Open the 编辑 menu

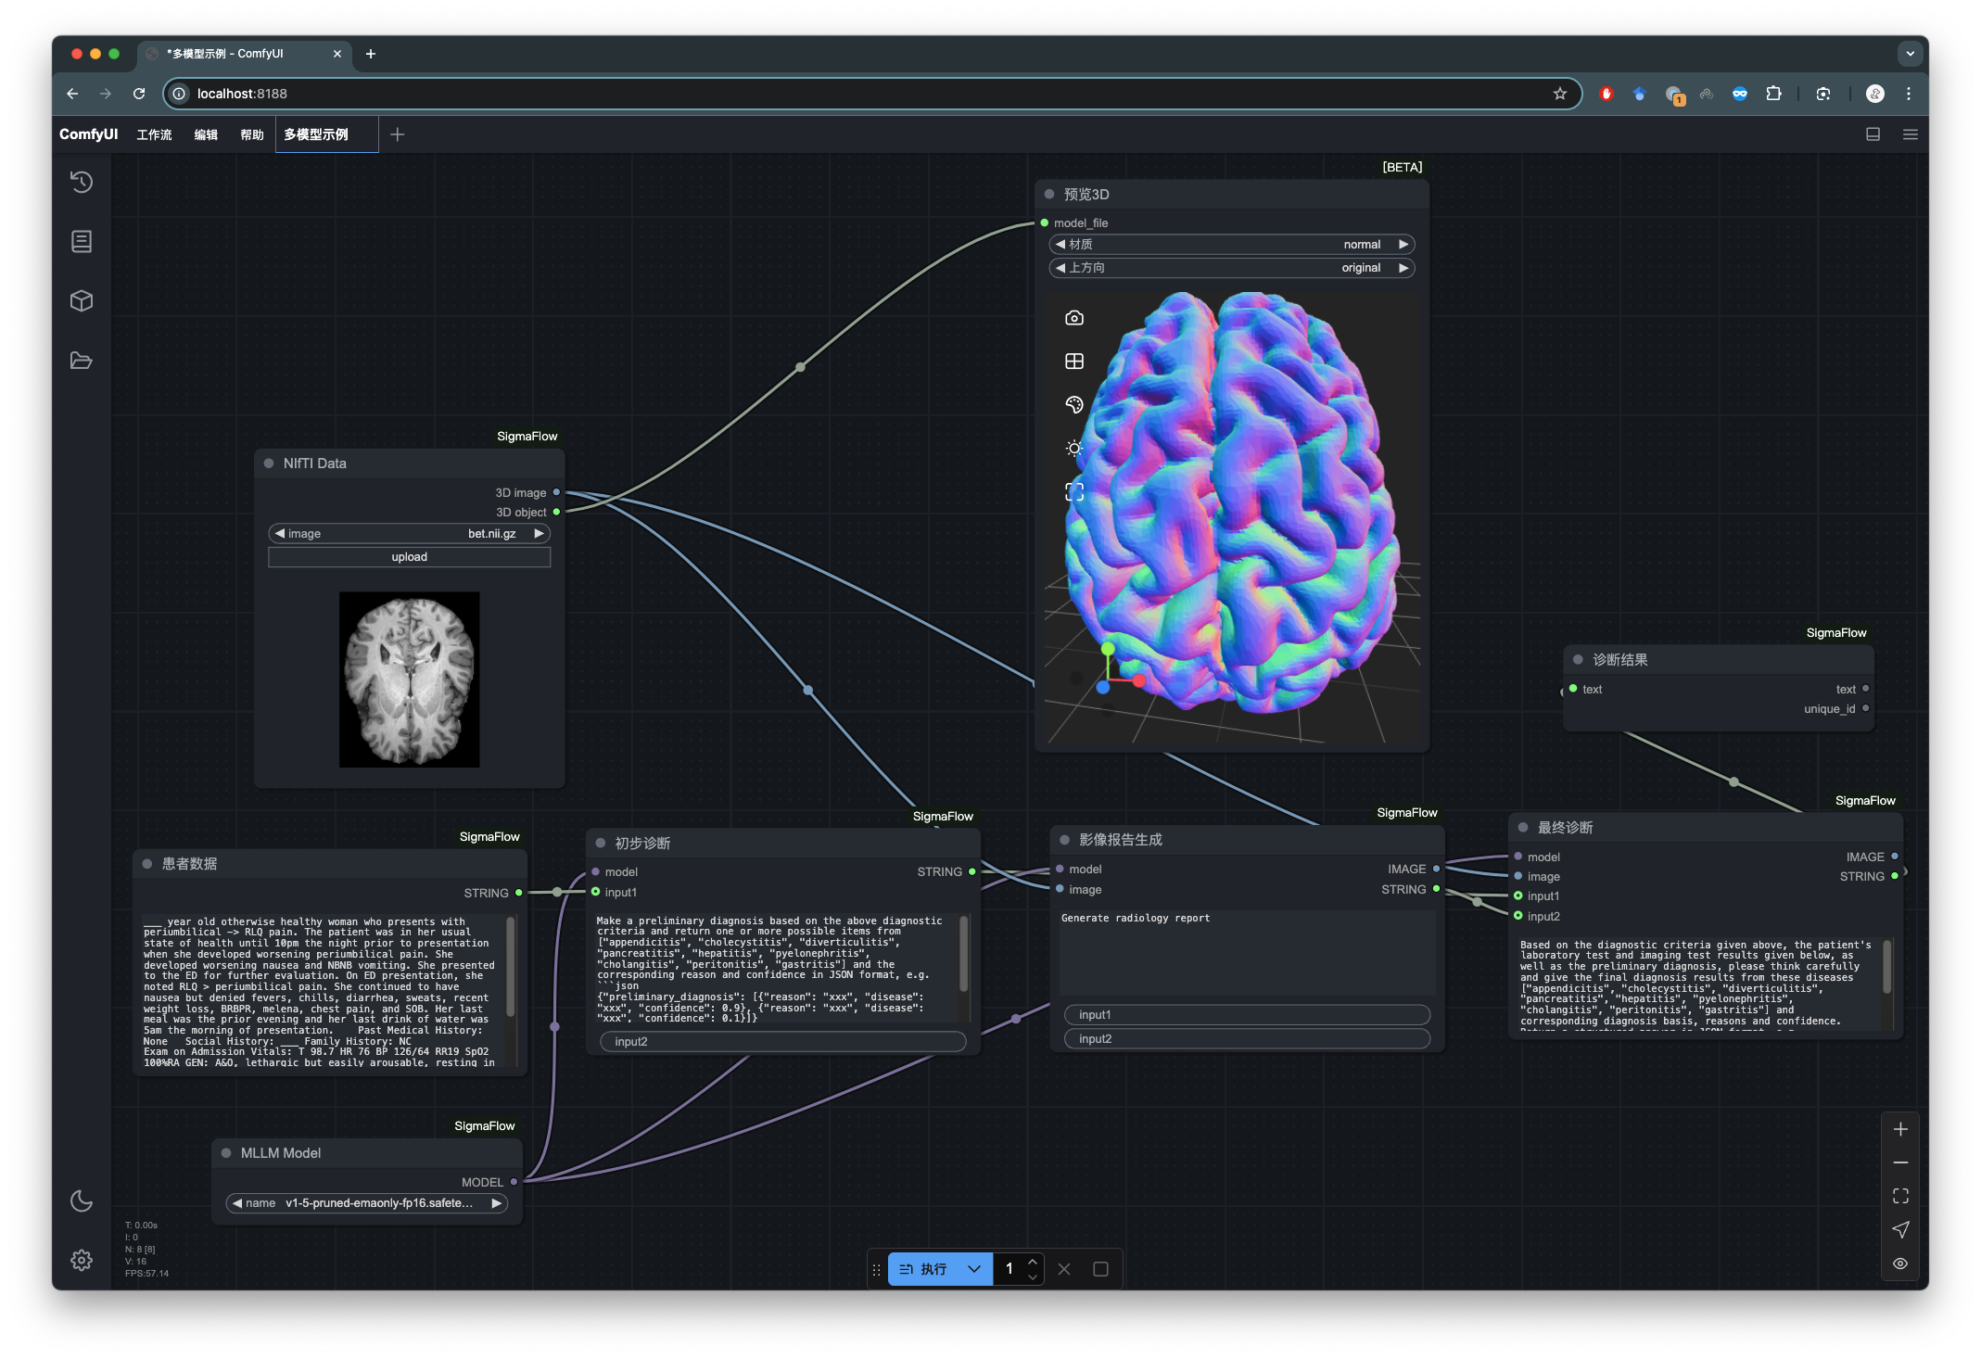[206, 134]
